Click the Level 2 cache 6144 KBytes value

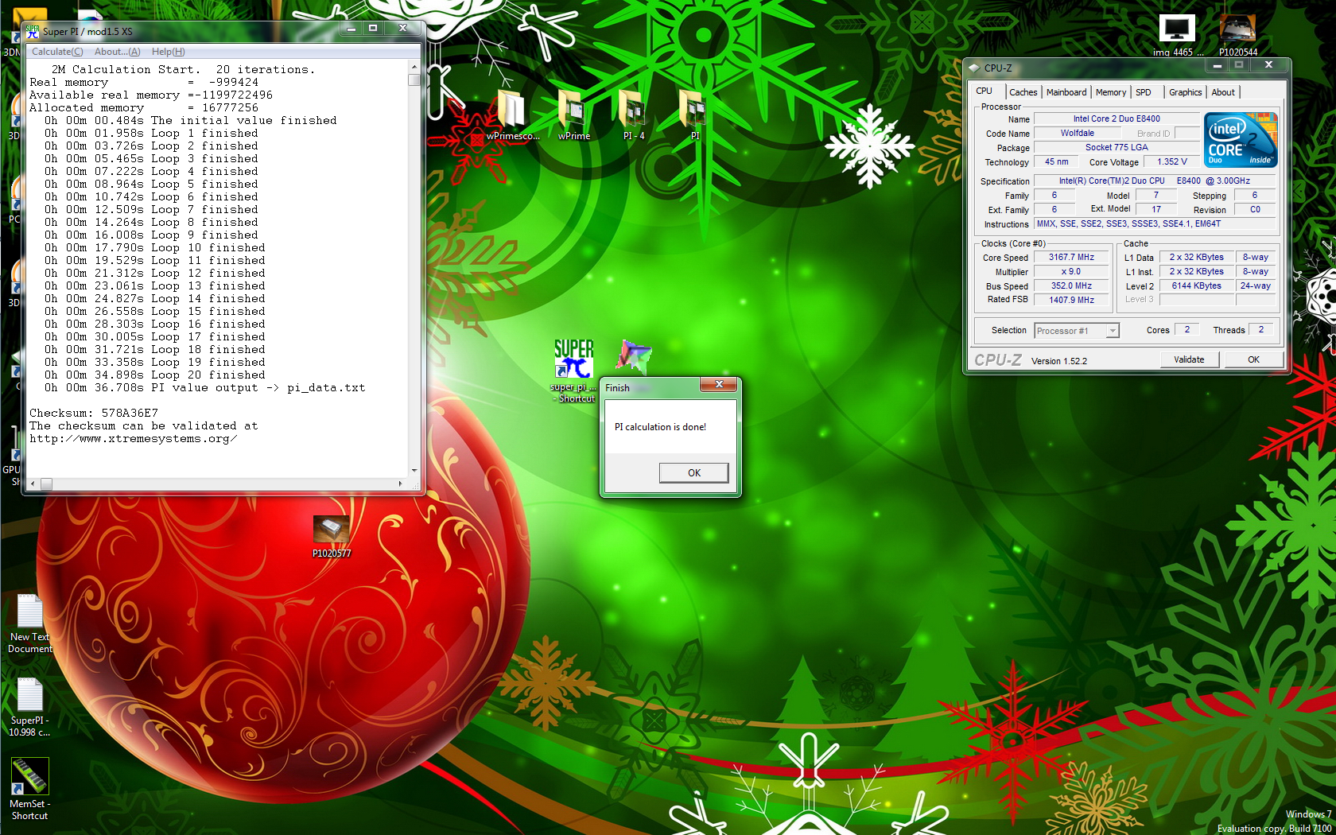pos(1196,286)
